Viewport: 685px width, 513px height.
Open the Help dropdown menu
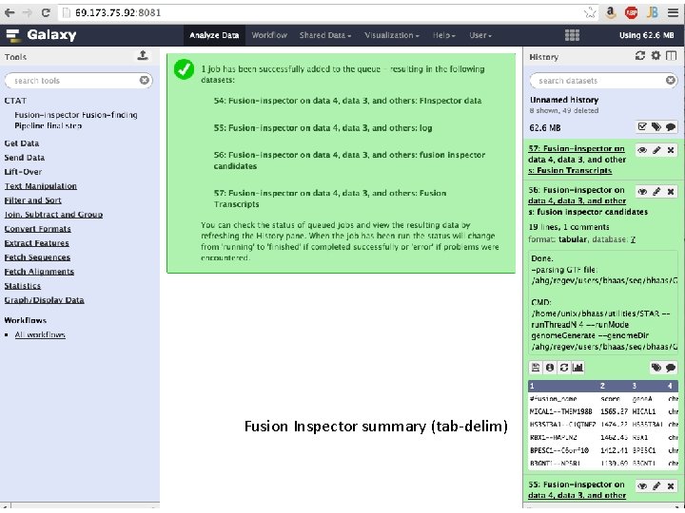444,35
